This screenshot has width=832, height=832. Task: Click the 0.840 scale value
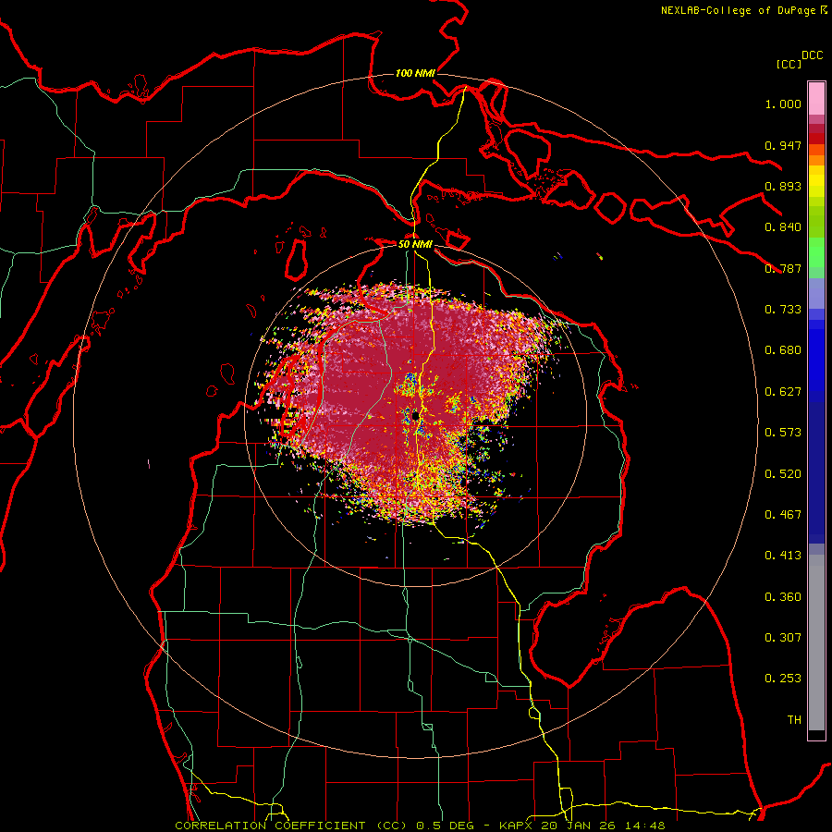point(783,227)
